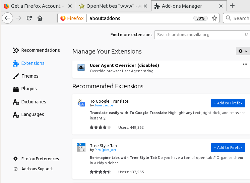
Task: Open Recommendations in the sidebar
Action: click(x=36, y=50)
